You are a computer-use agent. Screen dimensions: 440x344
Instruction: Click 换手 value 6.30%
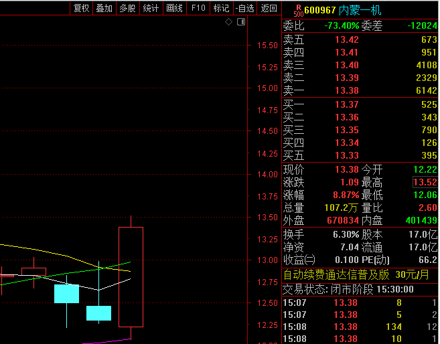pos(346,234)
